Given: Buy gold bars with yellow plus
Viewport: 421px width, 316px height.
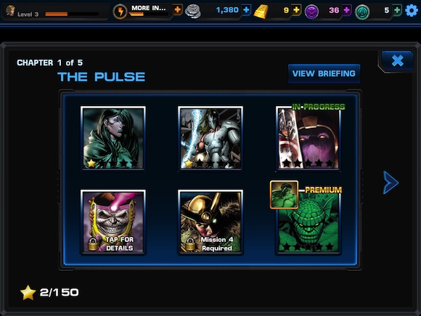Looking at the screenshot, I should pyautogui.click(x=296, y=10).
